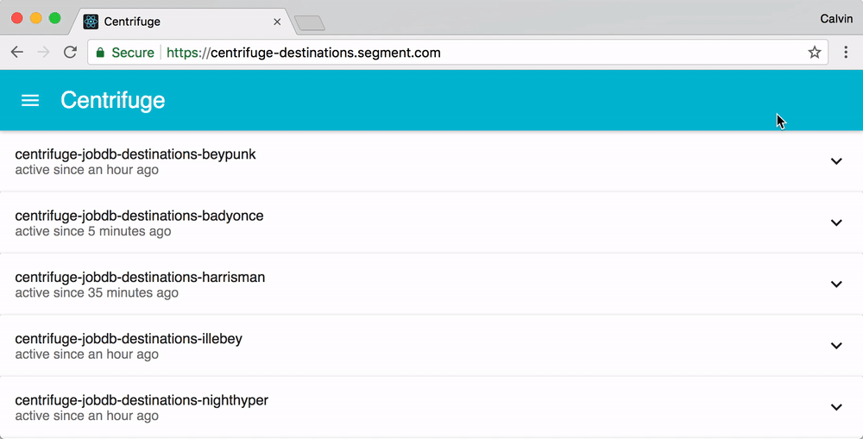The width and height of the screenshot is (863, 439).
Task: Reload the Centrifuge page
Action: pos(70,53)
